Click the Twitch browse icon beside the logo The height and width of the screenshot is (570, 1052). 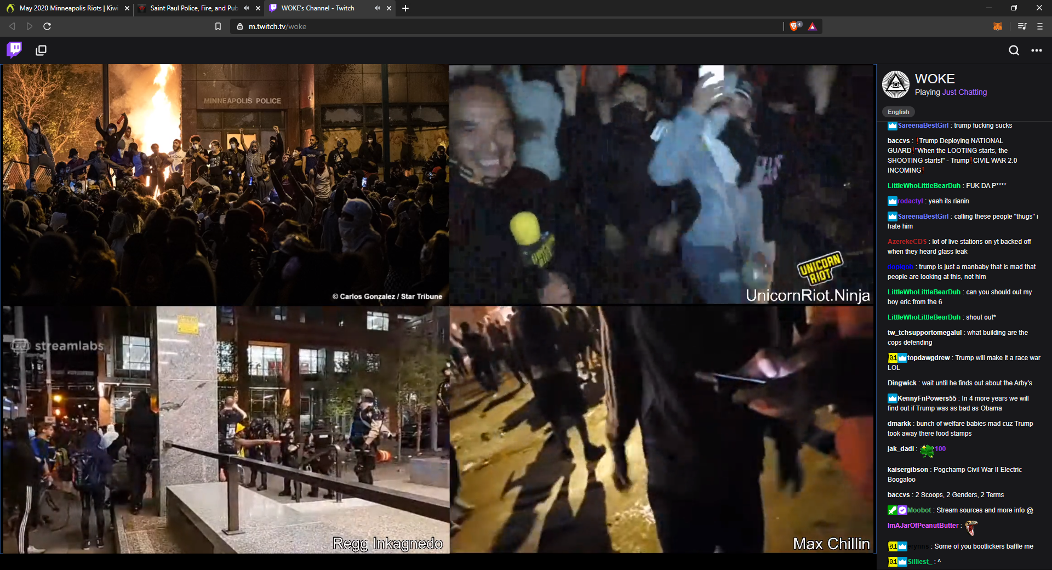41,50
